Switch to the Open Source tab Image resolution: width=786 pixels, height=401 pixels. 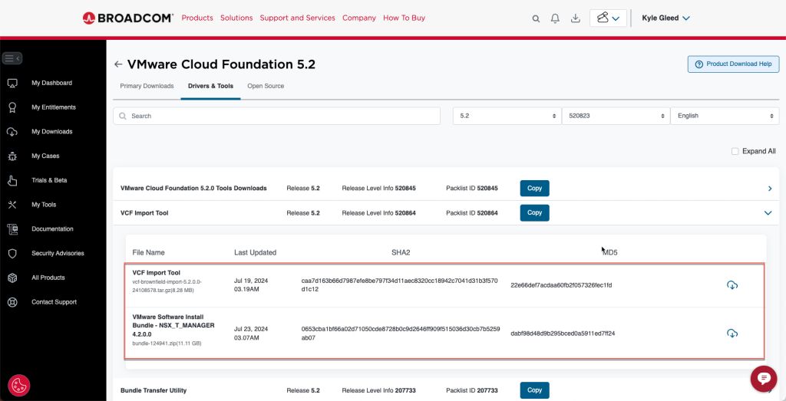pos(266,86)
